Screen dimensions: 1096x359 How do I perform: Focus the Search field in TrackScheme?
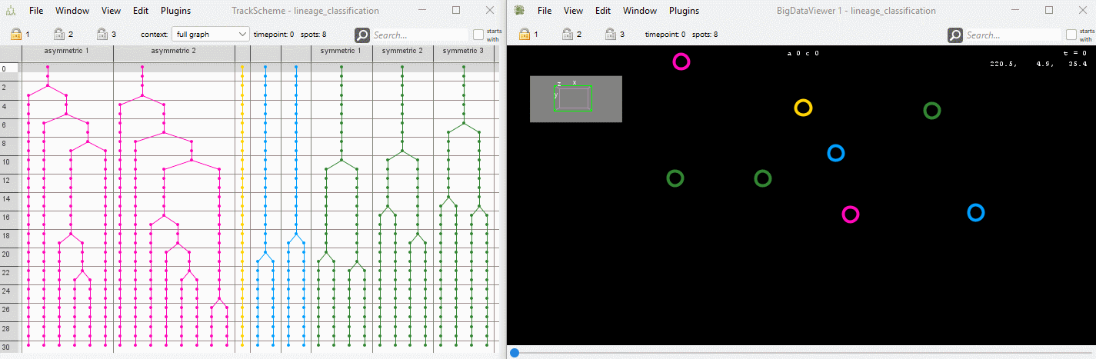[x=420, y=35]
